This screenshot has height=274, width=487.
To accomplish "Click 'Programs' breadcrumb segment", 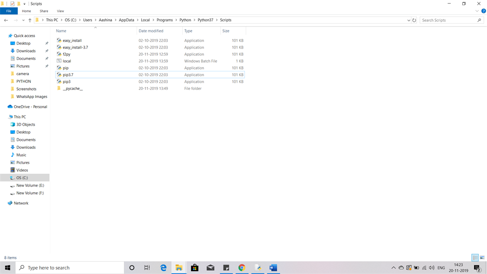I will coord(165,20).
